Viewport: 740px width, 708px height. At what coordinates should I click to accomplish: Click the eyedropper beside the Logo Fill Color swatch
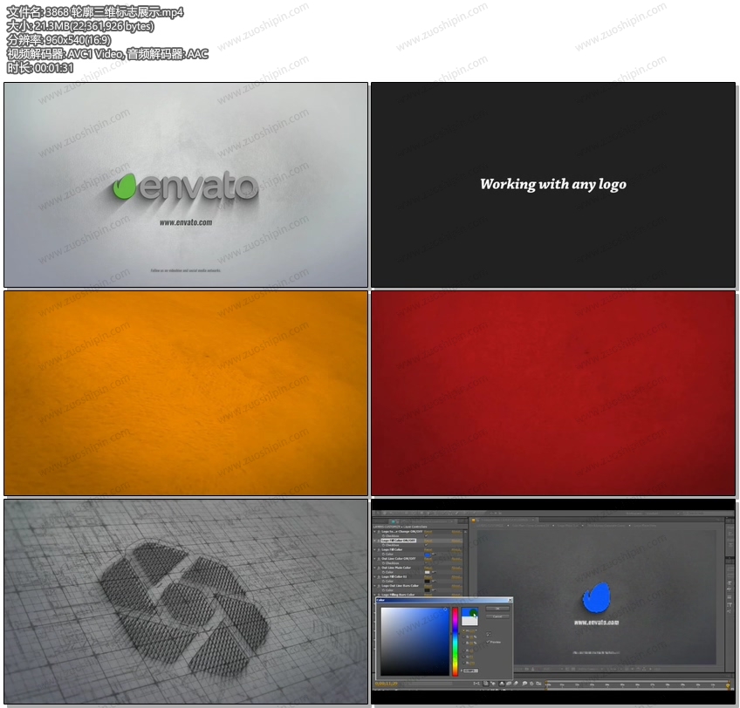434,555
